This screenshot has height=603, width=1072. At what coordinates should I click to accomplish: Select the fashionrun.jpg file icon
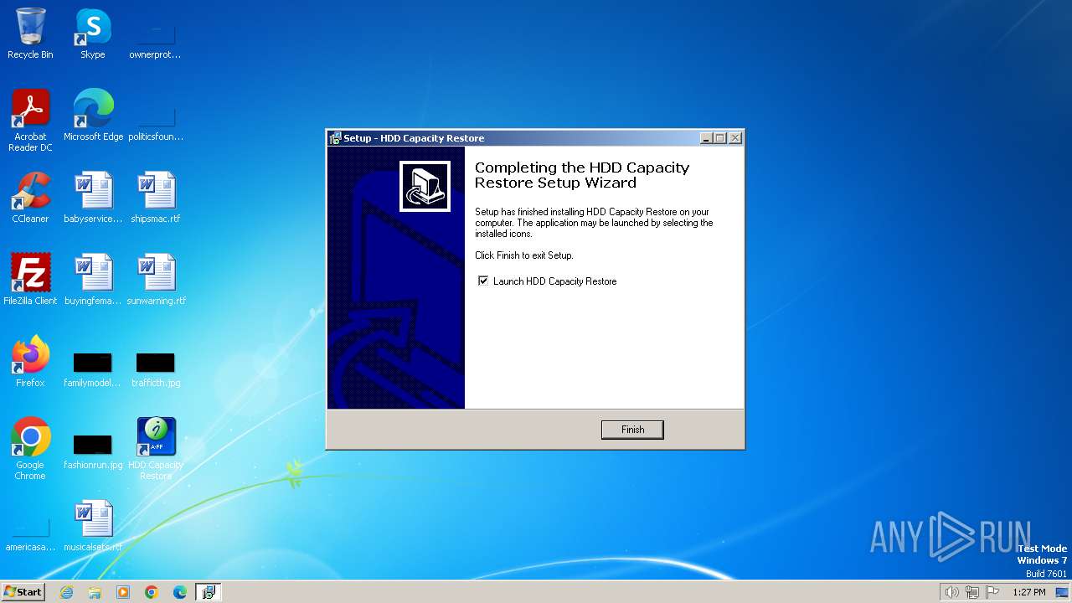[x=93, y=451]
